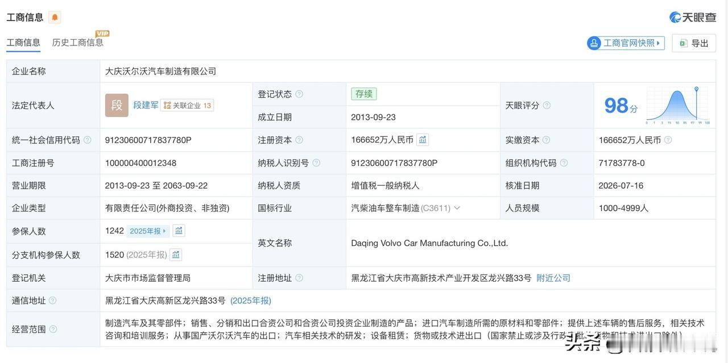
Task: Click the 段 avatar thumbnail
Action: 117,105
